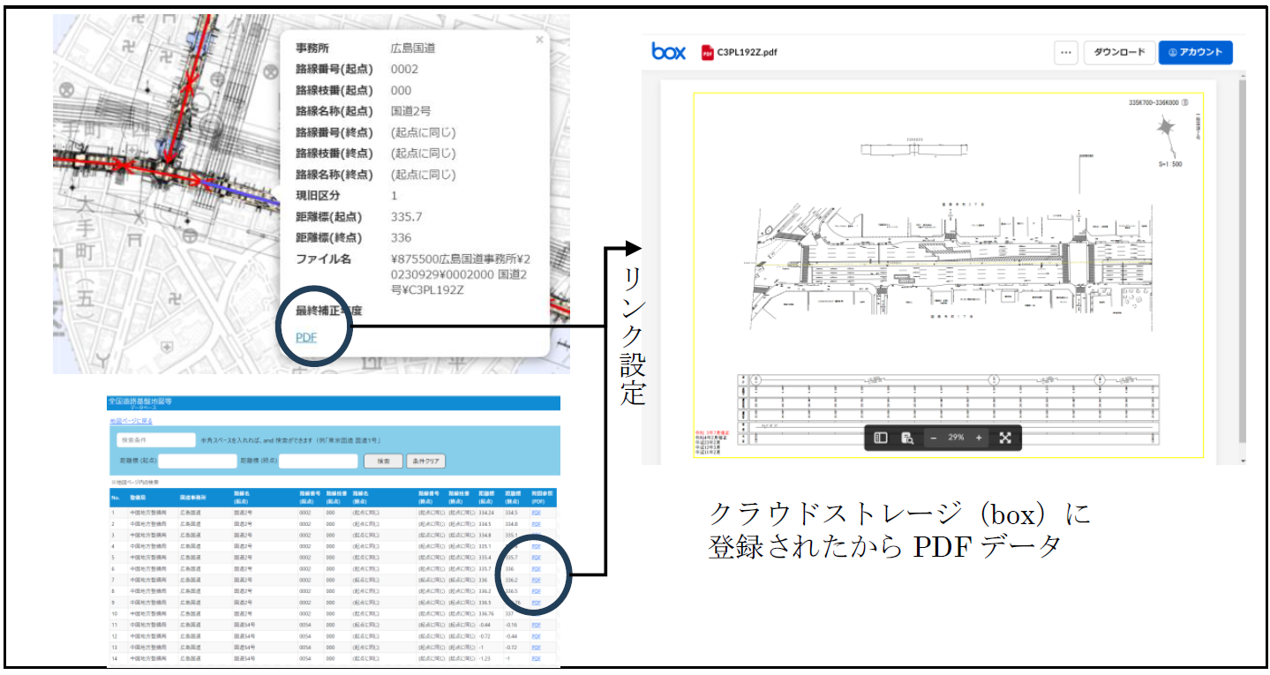Close the map info popup
Image resolution: width=1270 pixels, height=675 pixels.
click(539, 40)
